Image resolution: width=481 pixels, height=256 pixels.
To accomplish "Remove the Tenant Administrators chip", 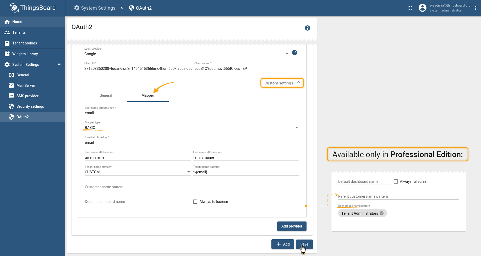I will (x=382, y=213).
